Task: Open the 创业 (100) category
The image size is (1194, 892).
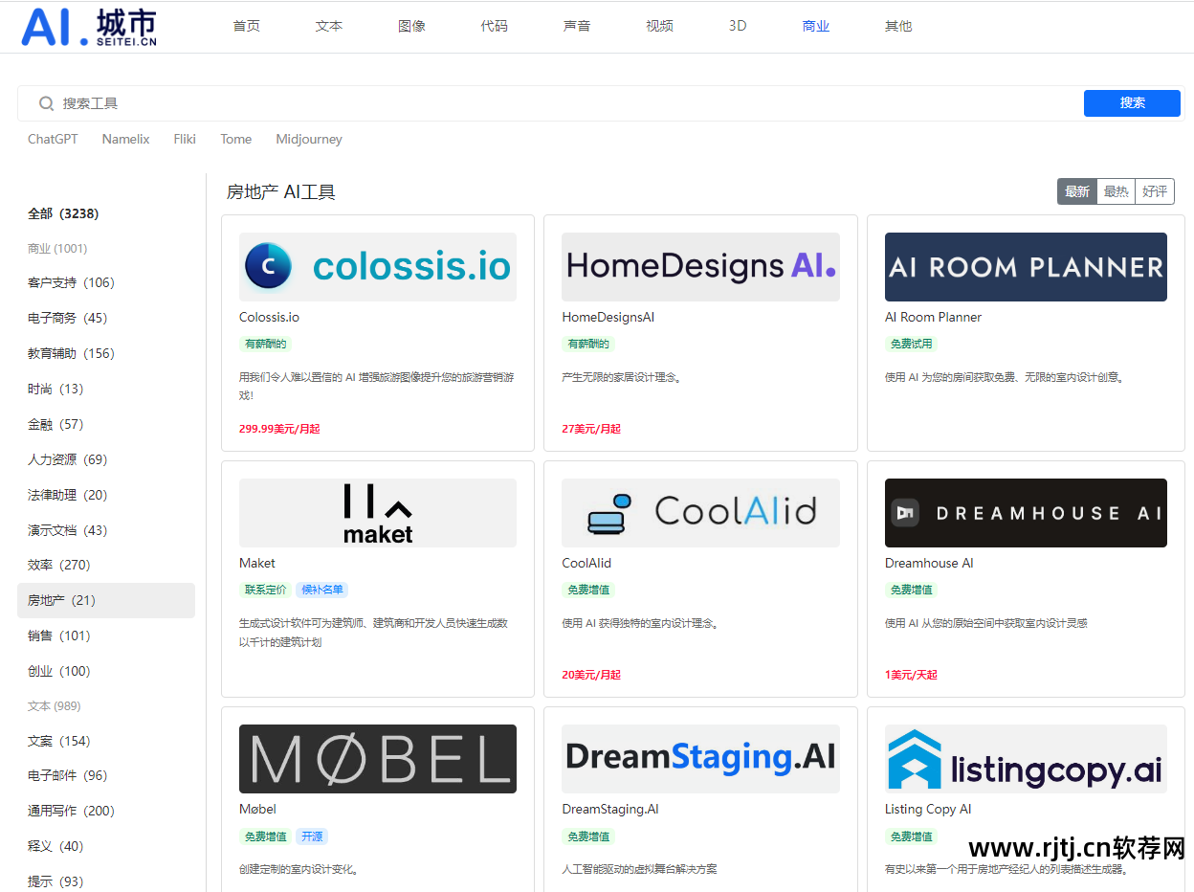Action: pos(58,671)
